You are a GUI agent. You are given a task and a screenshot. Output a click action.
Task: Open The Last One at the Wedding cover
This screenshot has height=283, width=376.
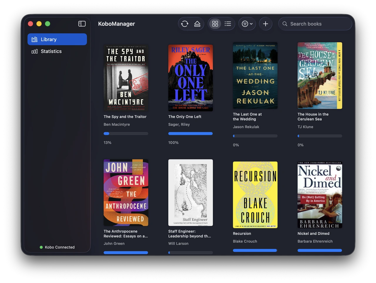[x=255, y=76]
